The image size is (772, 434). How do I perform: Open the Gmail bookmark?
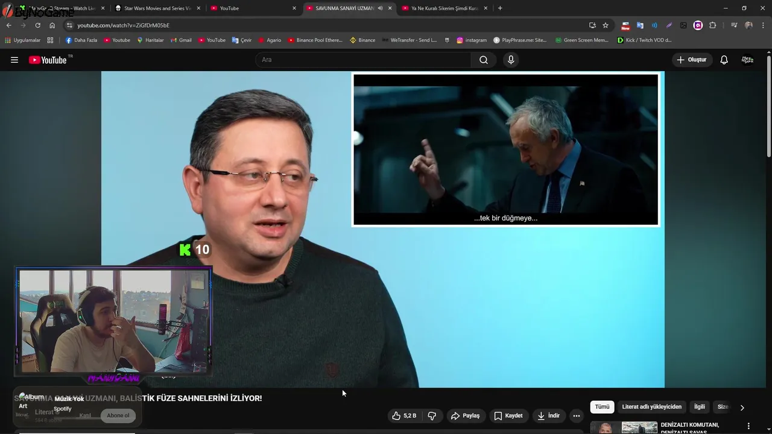pos(180,40)
